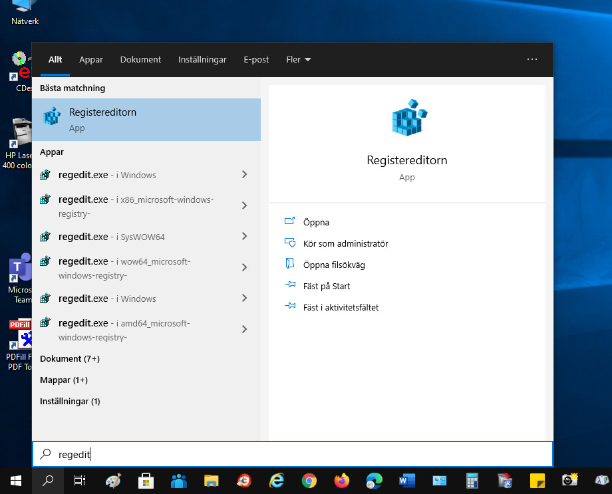Switch to the Appar tab
This screenshot has width=612, height=494.
tap(91, 59)
